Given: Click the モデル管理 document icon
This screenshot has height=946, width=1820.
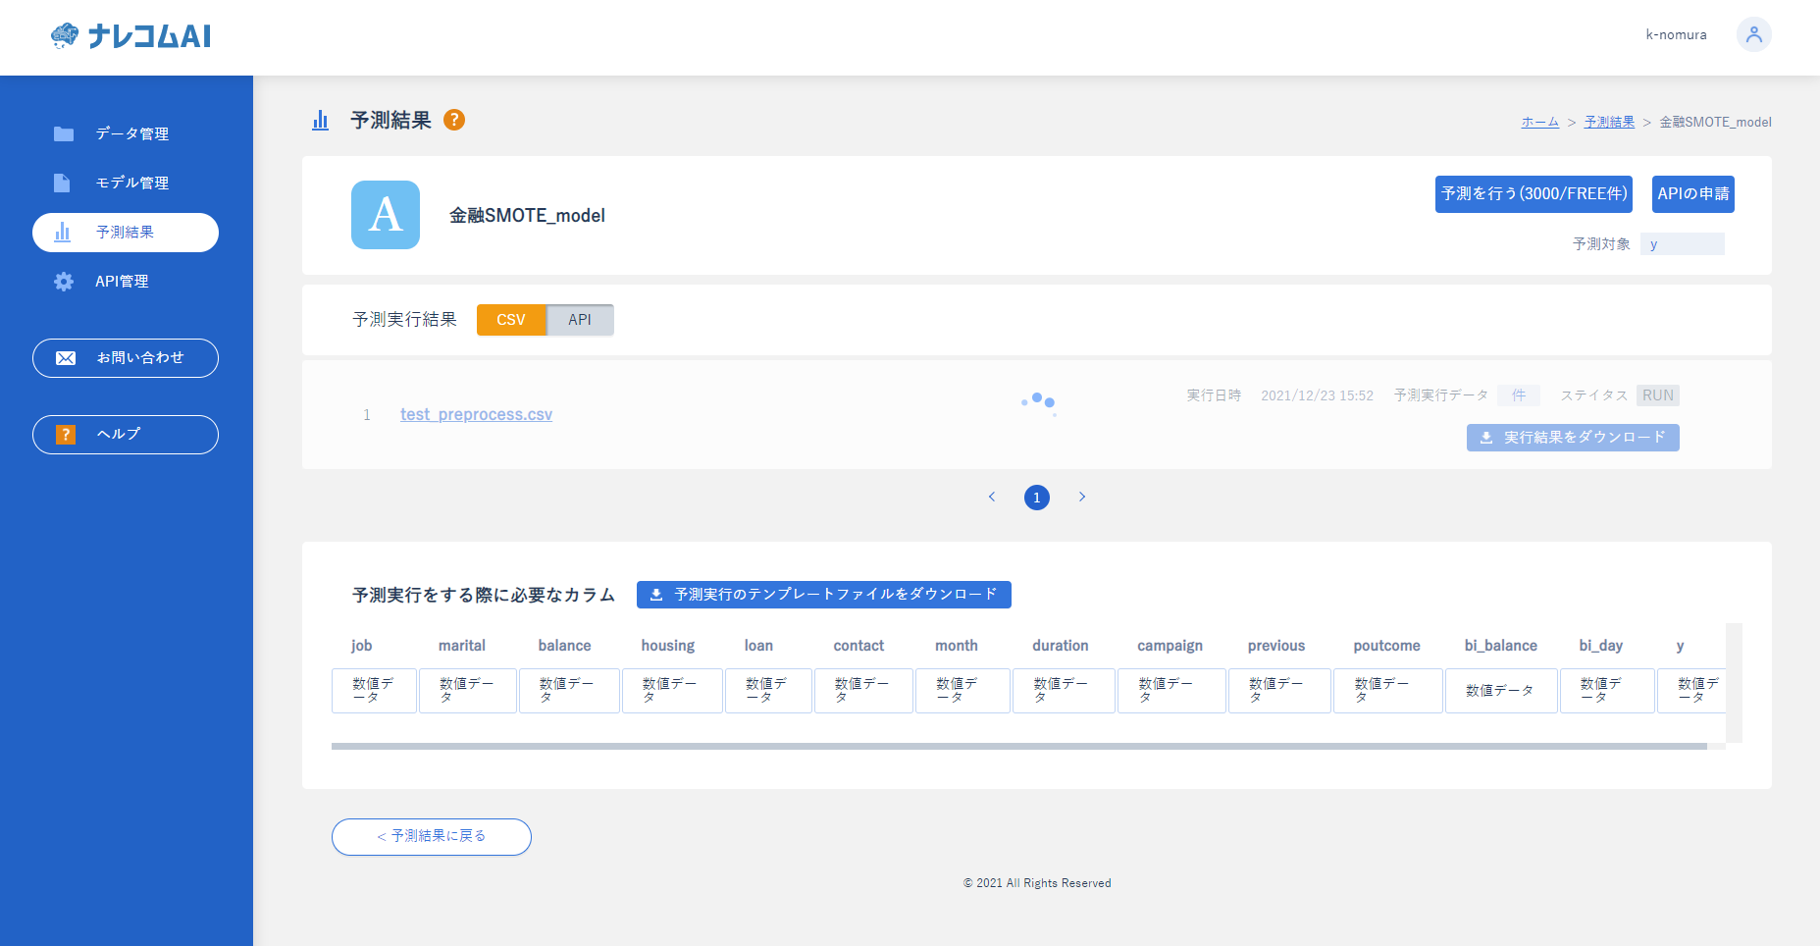Looking at the screenshot, I should [x=62, y=183].
